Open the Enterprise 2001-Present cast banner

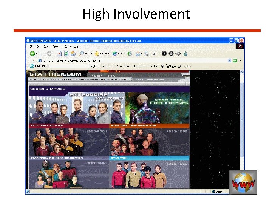77,108
